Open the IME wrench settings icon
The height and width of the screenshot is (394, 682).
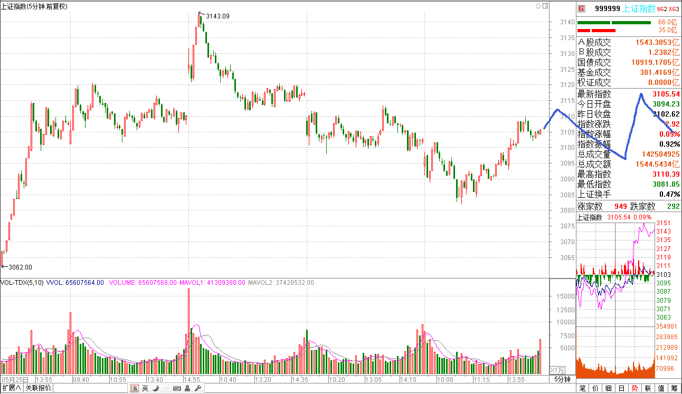[x=198, y=389]
